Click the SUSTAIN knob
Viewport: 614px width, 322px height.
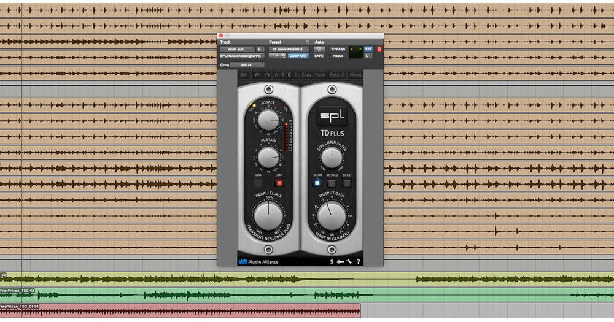coord(269,157)
